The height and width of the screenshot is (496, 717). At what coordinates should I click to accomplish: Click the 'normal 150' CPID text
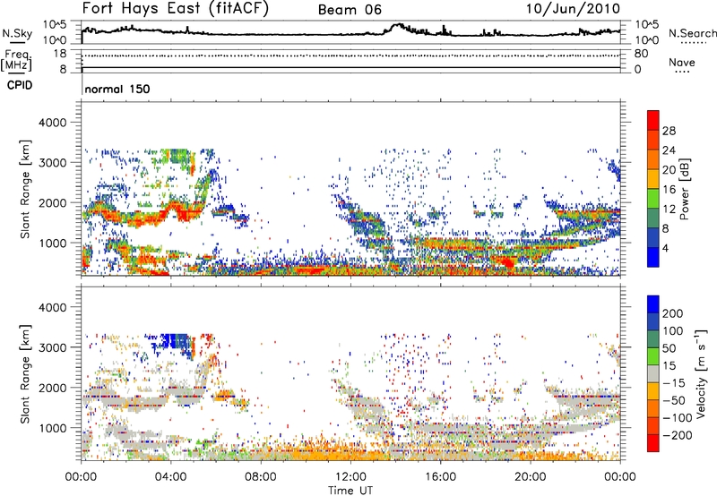[x=117, y=89]
